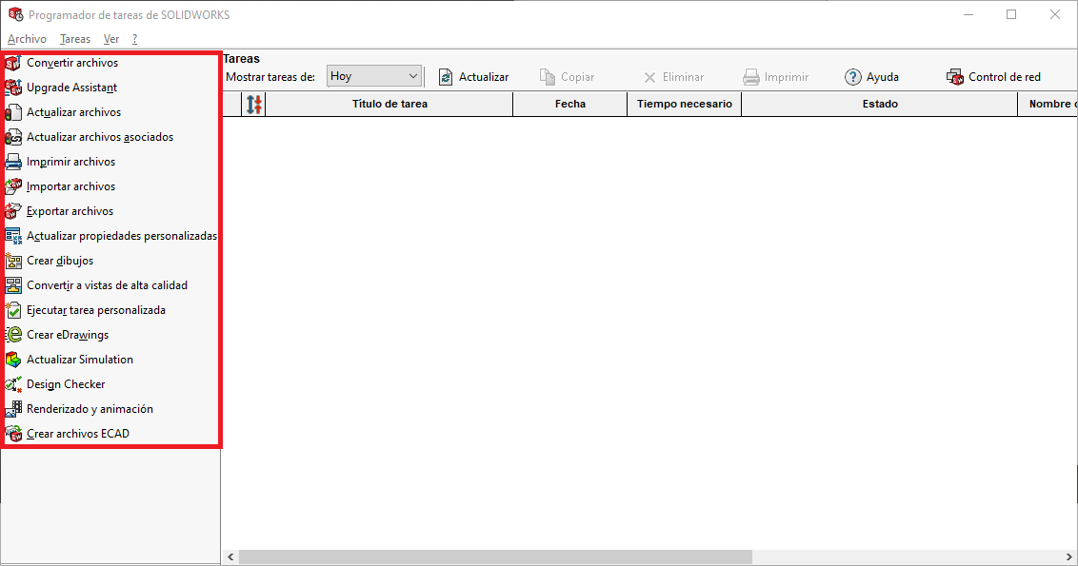Select Renderizado y animación label

(x=90, y=409)
